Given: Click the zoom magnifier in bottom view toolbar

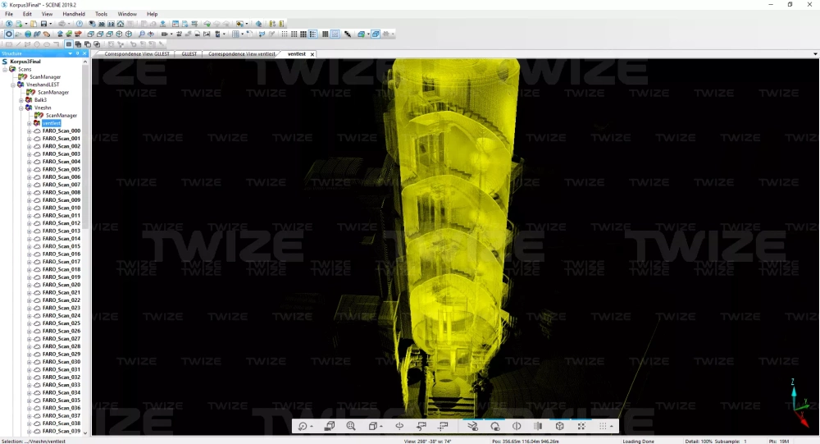Looking at the screenshot, I should (351, 426).
